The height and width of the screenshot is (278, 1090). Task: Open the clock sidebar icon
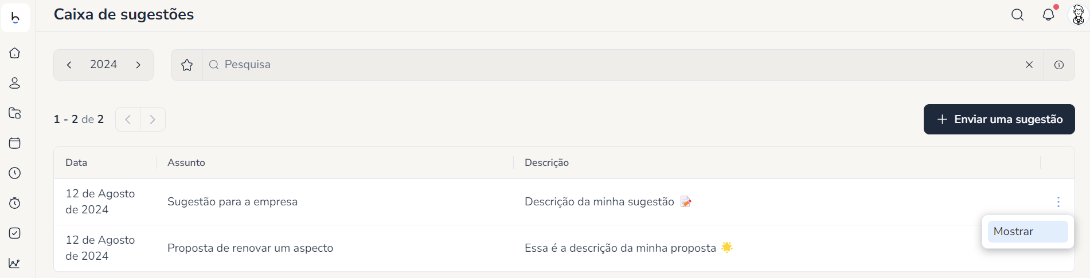tap(15, 173)
